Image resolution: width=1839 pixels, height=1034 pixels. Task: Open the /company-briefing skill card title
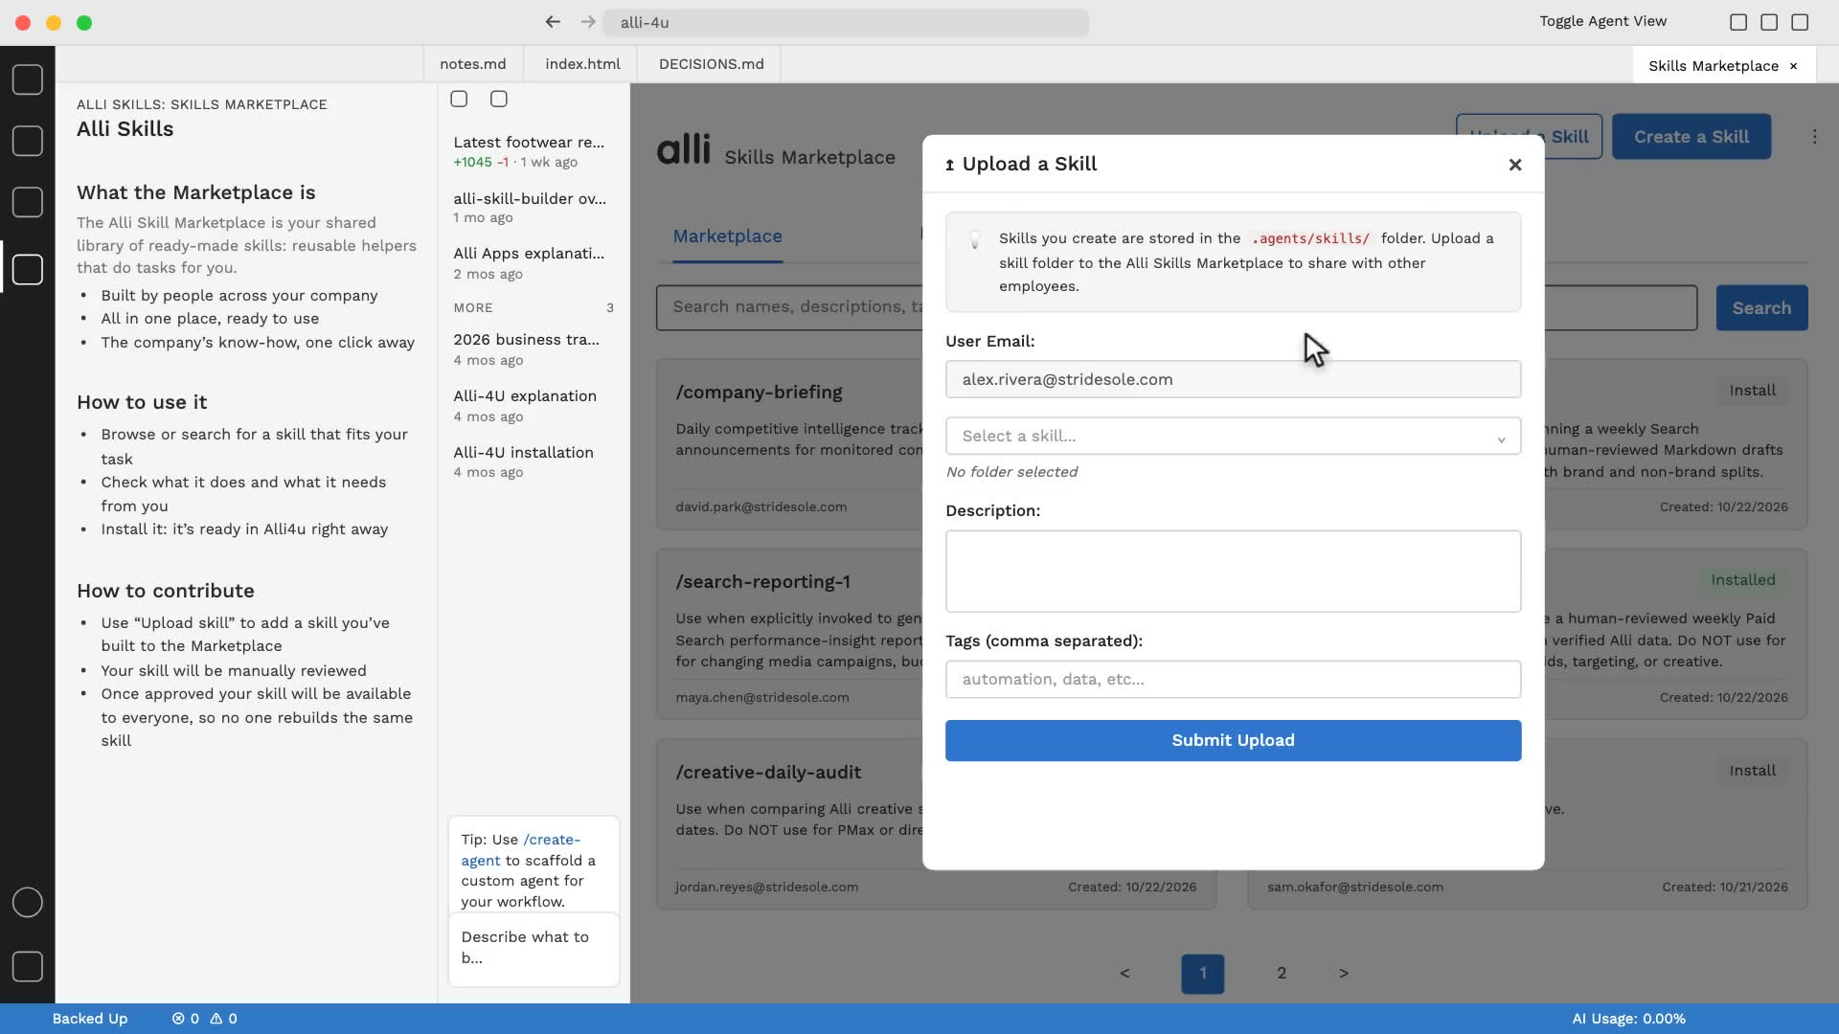759,393
